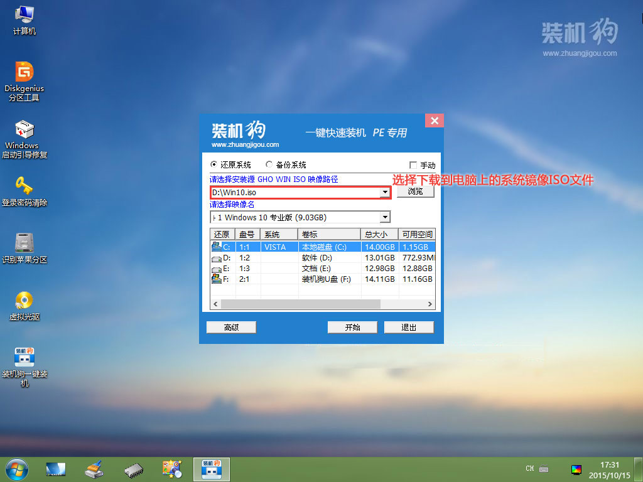Click the display settings icon on the taskbar
Viewport: 643px width, 482px height.
click(577, 469)
